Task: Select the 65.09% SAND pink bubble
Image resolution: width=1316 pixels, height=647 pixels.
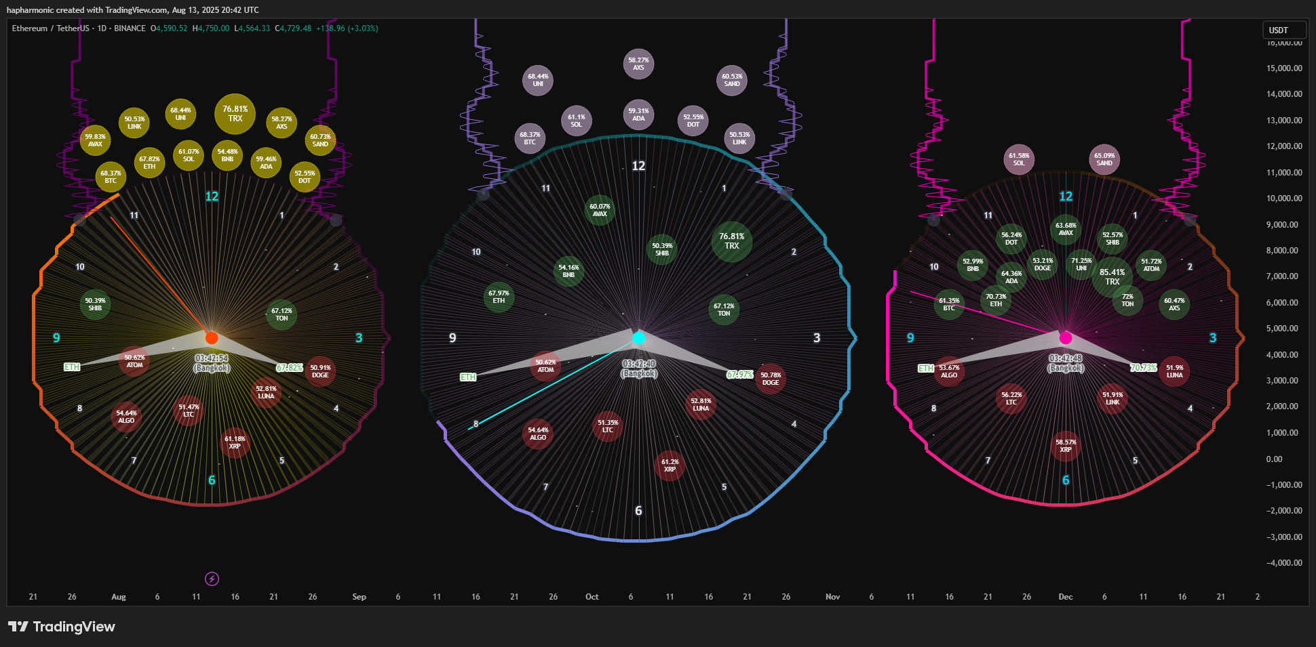Action: click(x=1104, y=159)
